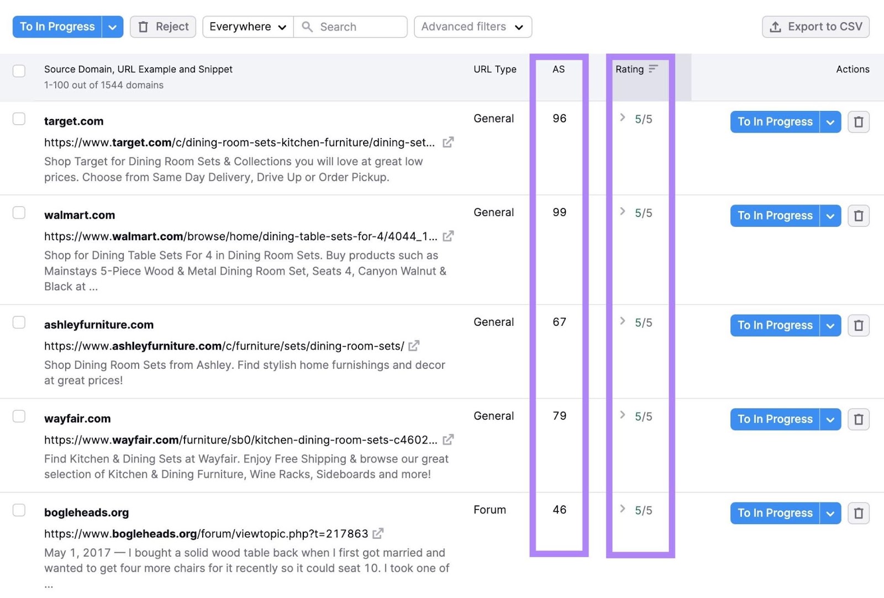Image resolution: width=884 pixels, height=598 pixels.
Task: Click the Export to CSV upload icon
Action: click(775, 26)
